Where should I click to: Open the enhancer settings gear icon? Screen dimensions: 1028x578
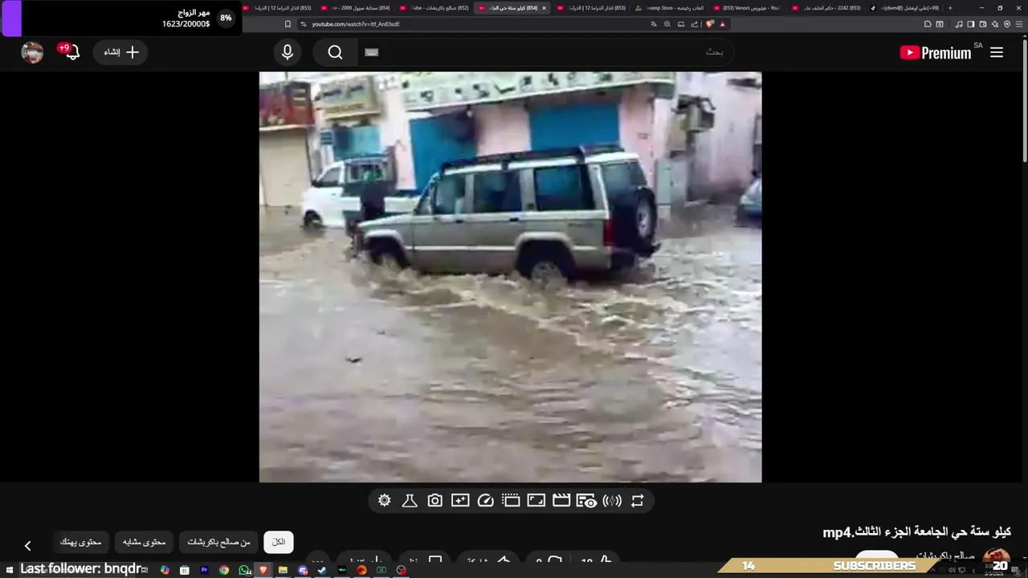[x=385, y=501]
